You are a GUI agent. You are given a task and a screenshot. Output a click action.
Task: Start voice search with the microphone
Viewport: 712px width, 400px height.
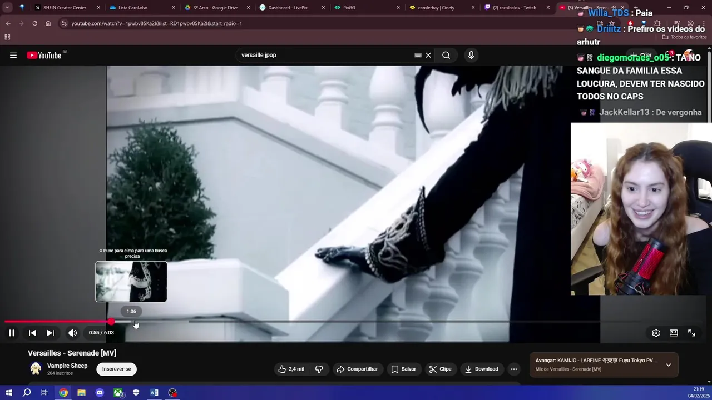tap(471, 55)
